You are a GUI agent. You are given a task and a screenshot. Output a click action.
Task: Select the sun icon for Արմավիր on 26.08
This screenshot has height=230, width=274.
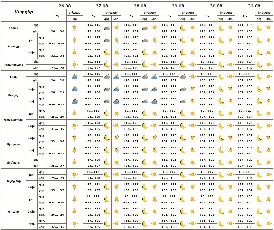click(x=75, y=162)
